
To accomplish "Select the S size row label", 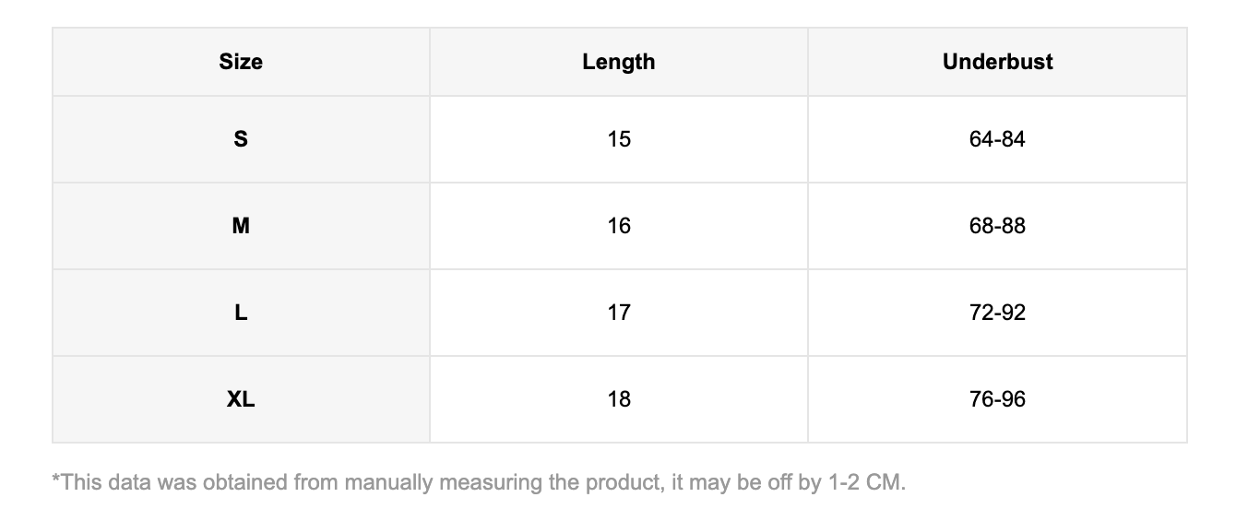I will click(241, 139).
